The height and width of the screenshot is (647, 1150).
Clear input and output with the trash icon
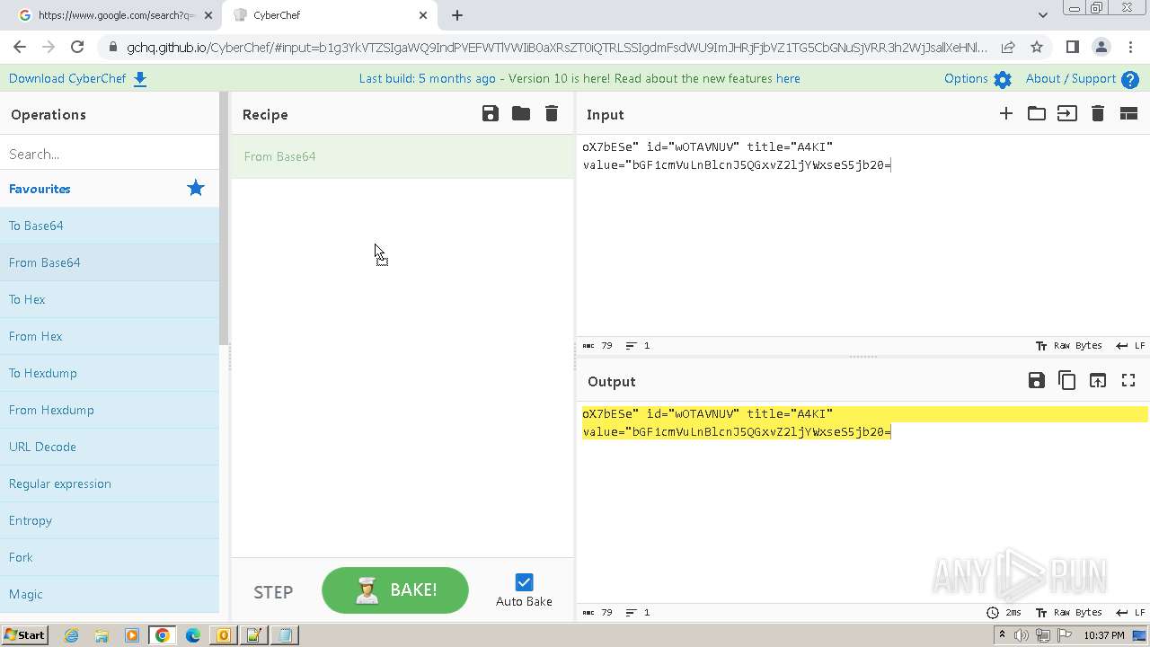click(x=1098, y=113)
